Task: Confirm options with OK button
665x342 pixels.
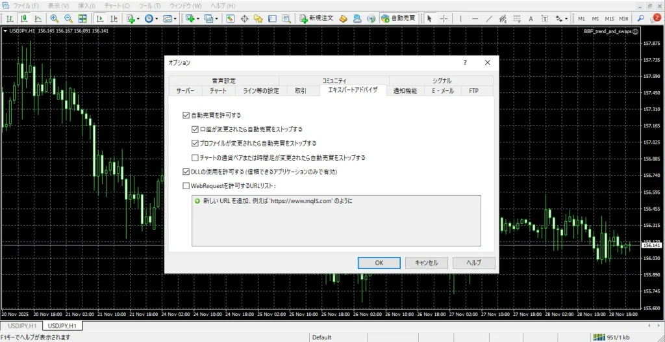Action: 379,263
